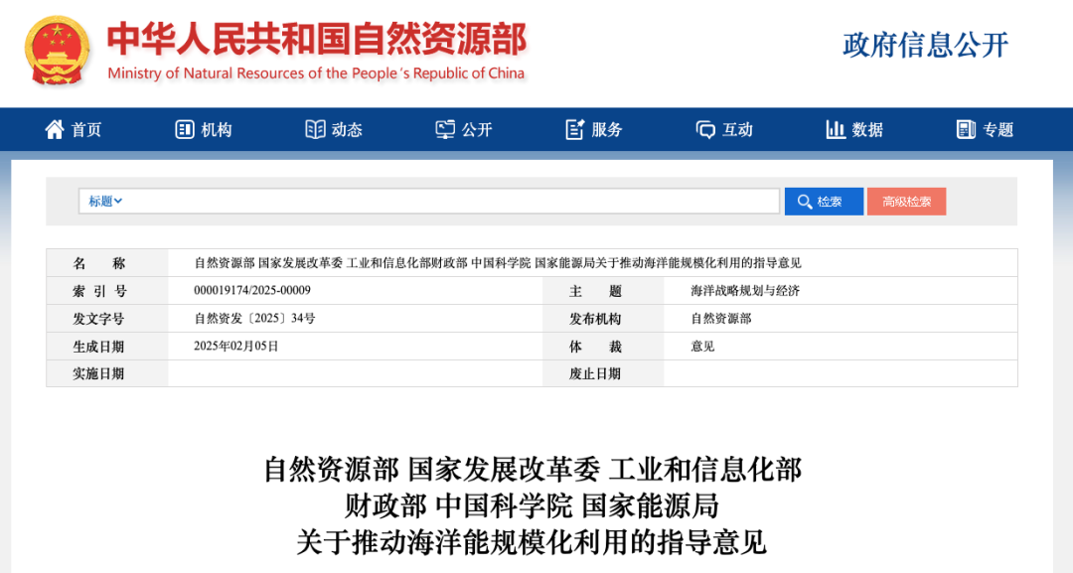Screen dimensions: 1073x573
Task: Click heading line 财政部 中国科学院 国家能源局
Action: coord(532,506)
